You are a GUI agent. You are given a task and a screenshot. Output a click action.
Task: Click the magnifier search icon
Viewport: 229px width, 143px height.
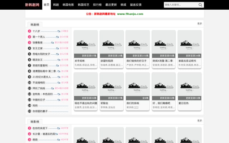pos(200,5)
